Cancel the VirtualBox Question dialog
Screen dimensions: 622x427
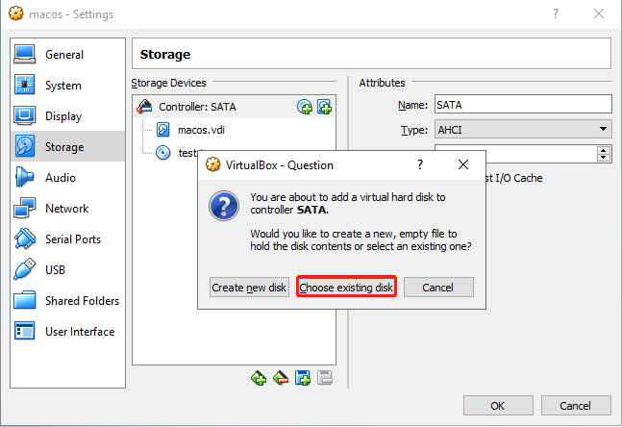tap(438, 287)
